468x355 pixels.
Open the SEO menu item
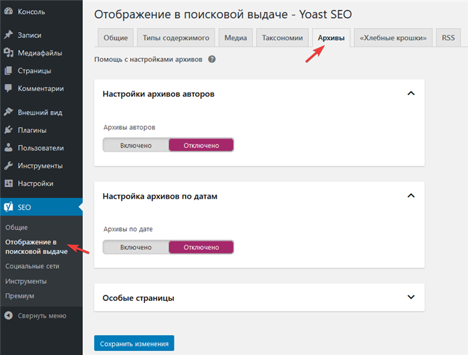point(41,207)
